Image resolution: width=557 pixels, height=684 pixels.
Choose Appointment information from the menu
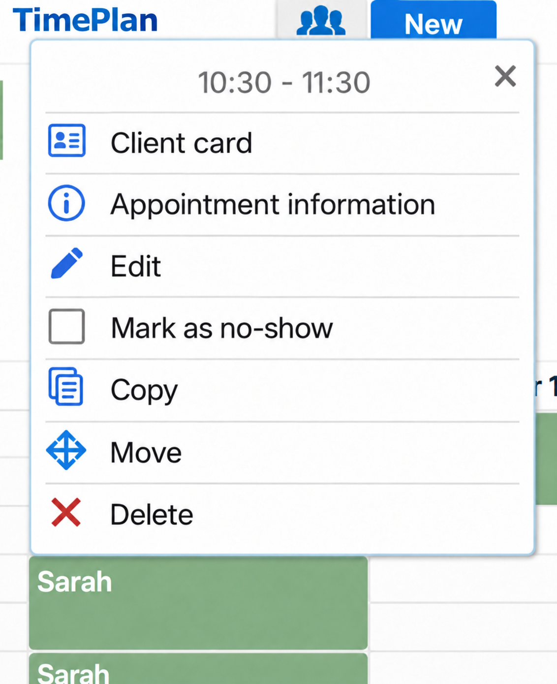point(282,205)
